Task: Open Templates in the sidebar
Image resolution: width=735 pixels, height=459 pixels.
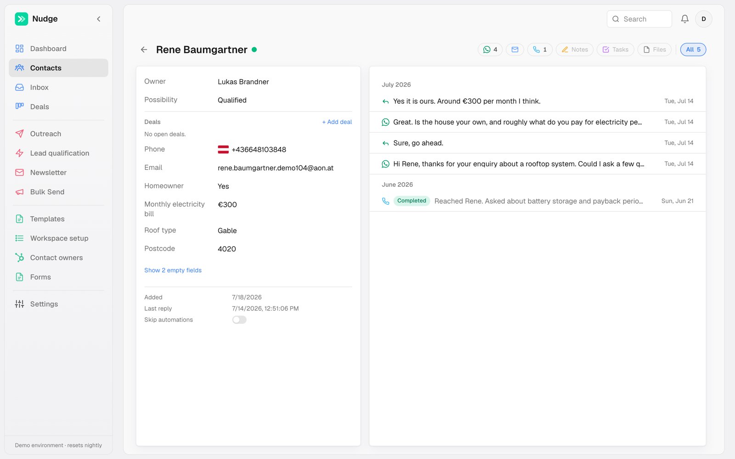Action: (x=58, y=219)
